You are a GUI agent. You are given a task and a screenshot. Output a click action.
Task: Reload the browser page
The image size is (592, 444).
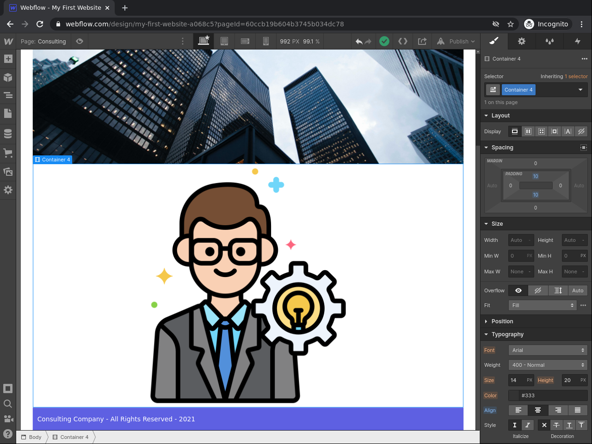(x=40, y=24)
